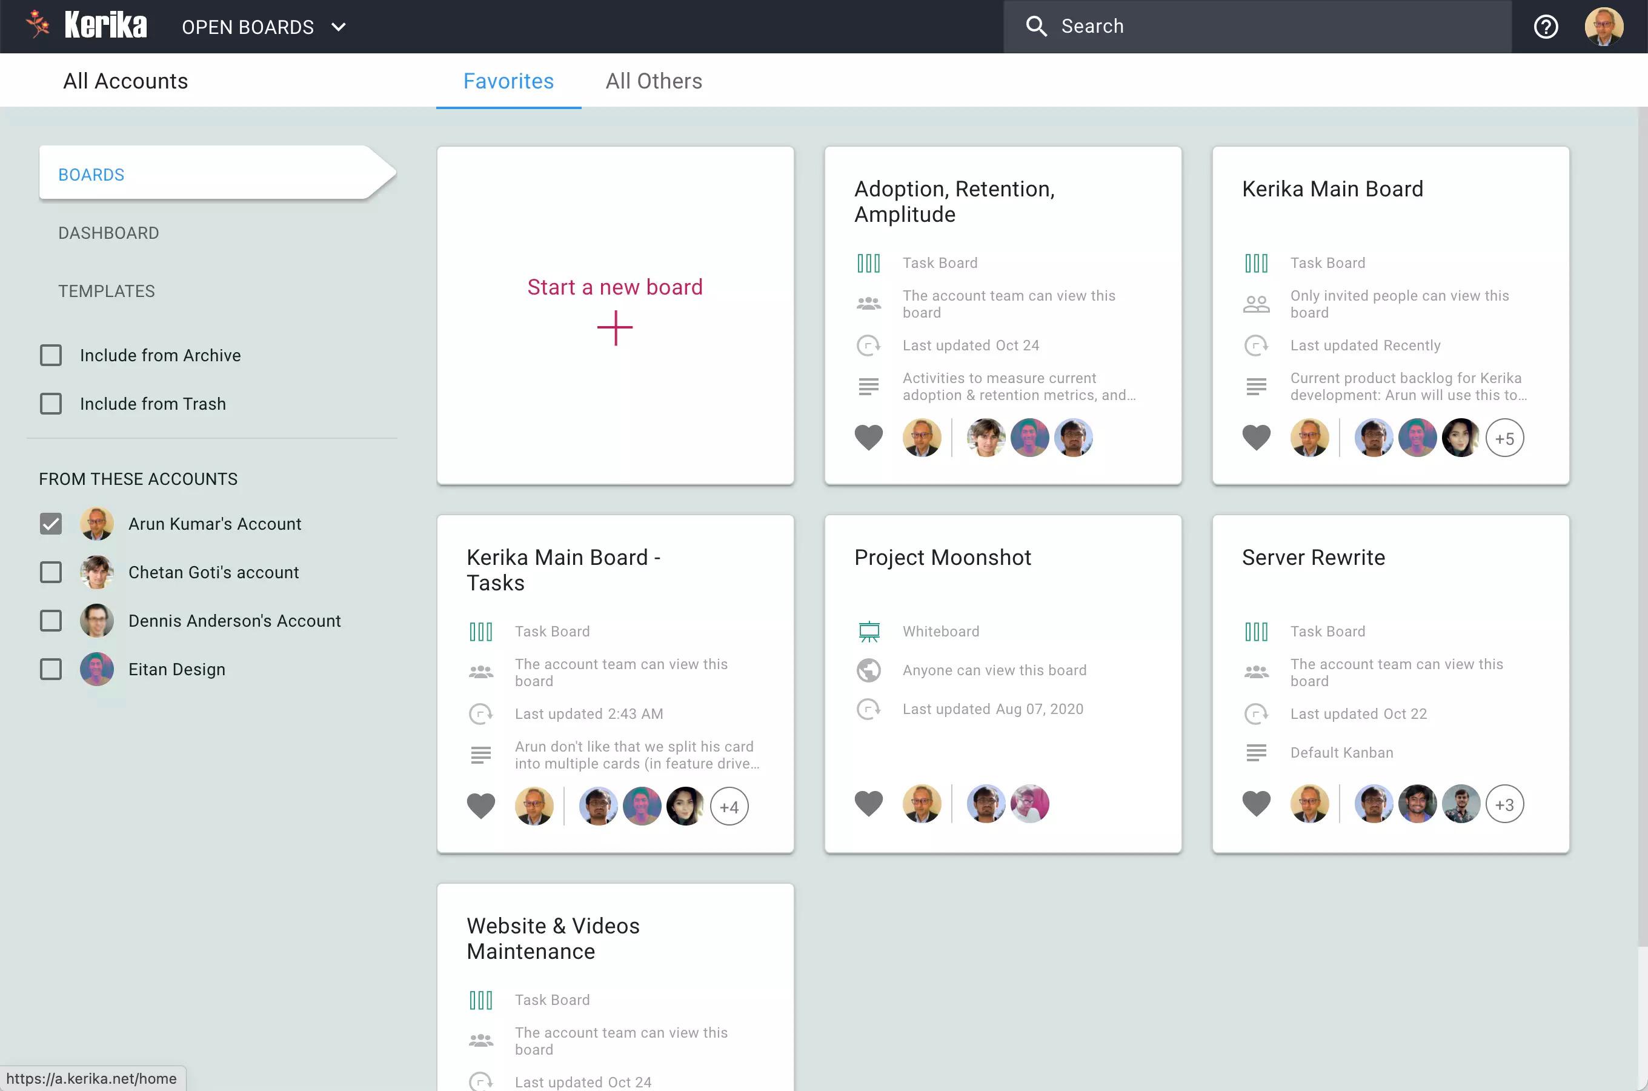Click the Kerika logo icon
The image size is (1648, 1091).
point(38,25)
